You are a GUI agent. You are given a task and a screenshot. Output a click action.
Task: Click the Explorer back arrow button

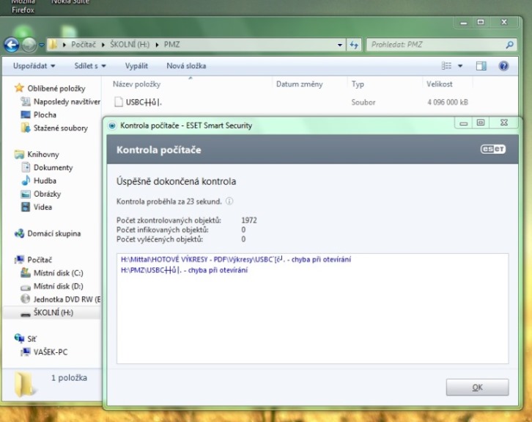pos(12,45)
